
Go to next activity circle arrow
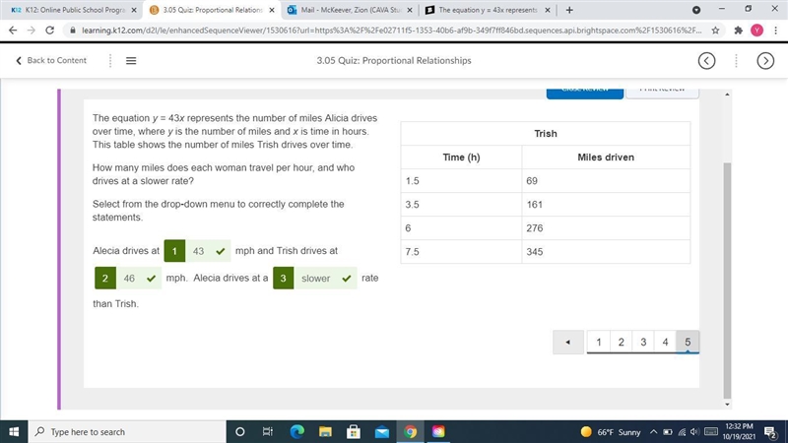(x=765, y=61)
